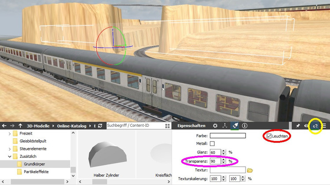Select the Steuerelemente folder

33,149
